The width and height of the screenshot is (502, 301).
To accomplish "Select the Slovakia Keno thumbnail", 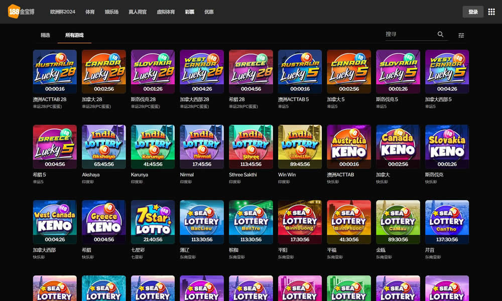I will click(447, 147).
